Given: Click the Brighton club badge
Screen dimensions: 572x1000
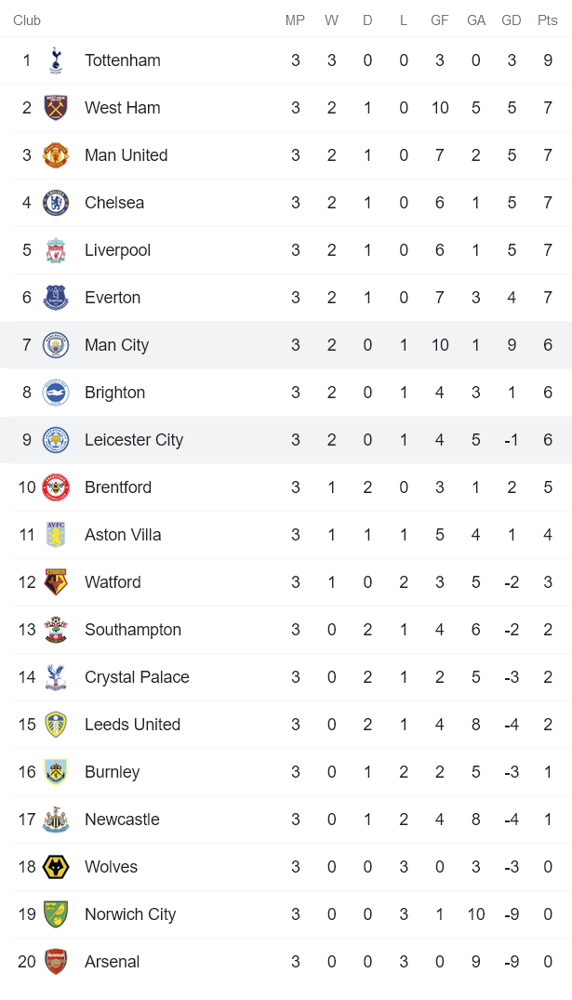Looking at the screenshot, I should point(54,392).
